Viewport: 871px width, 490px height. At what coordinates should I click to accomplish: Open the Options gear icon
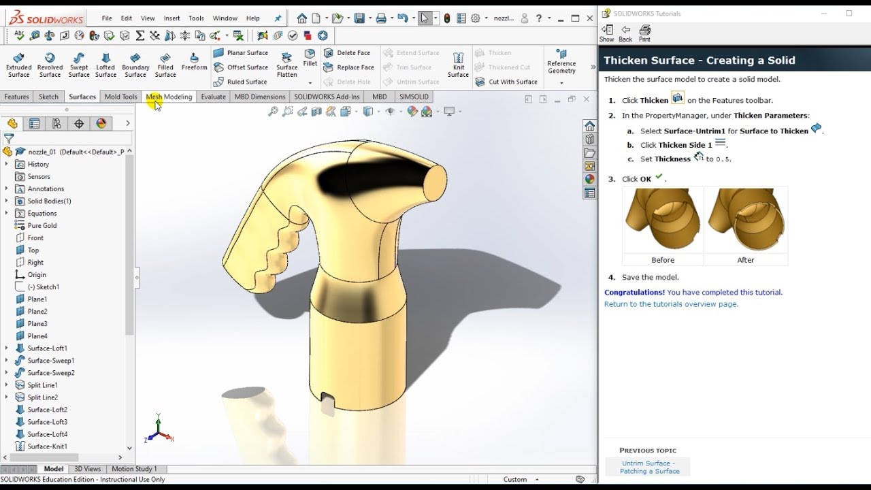(476, 18)
